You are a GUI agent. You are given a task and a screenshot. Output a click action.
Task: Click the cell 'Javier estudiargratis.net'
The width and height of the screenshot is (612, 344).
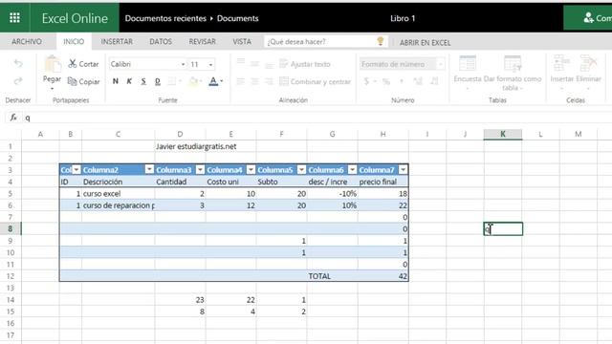tap(196, 146)
